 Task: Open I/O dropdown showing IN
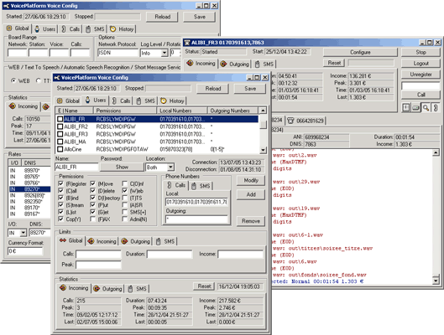pos(24,233)
